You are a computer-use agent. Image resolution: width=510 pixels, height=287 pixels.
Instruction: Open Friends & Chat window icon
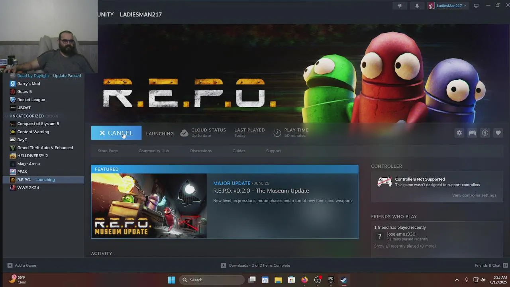tap(505, 265)
